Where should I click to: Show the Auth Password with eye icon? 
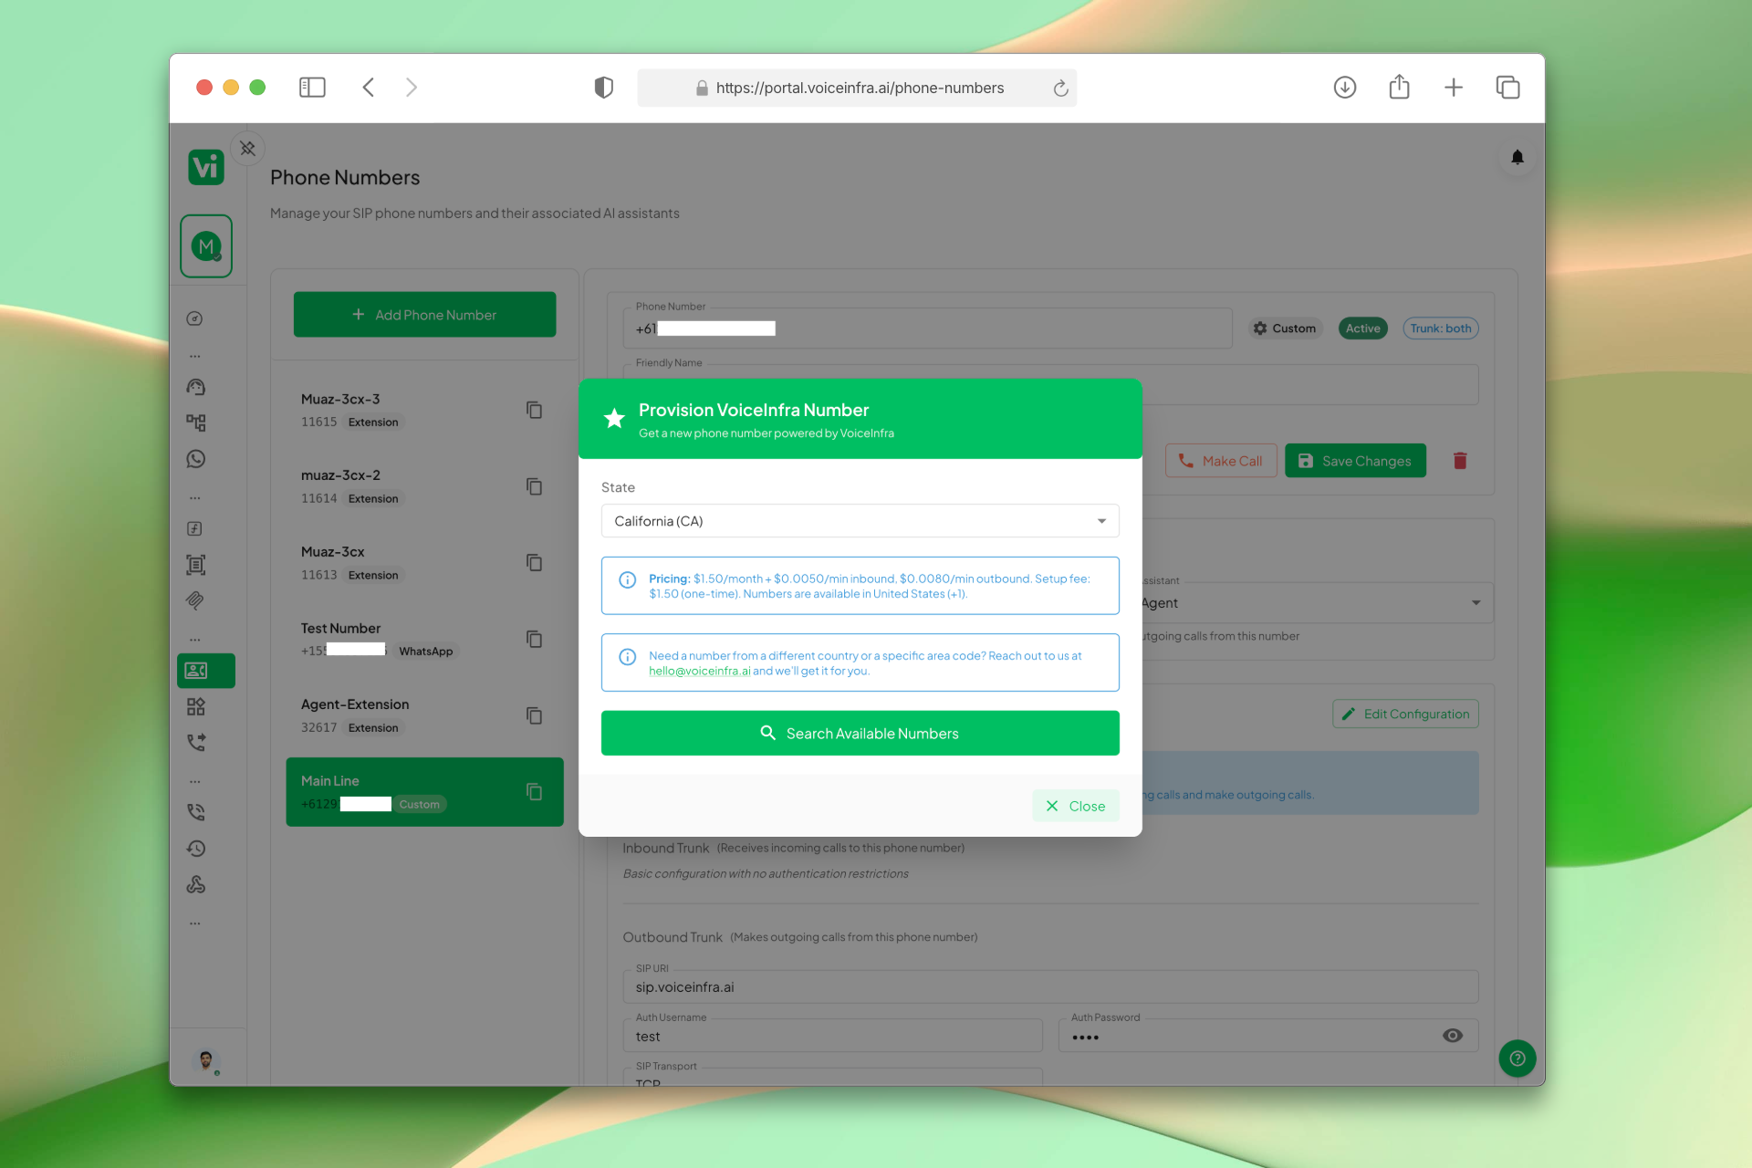coord(1453,1036)
